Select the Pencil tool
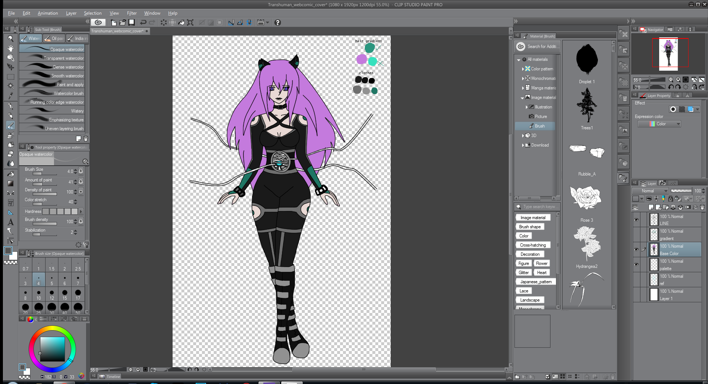Viewport: 708px width, 384px height. pos(11,116)
